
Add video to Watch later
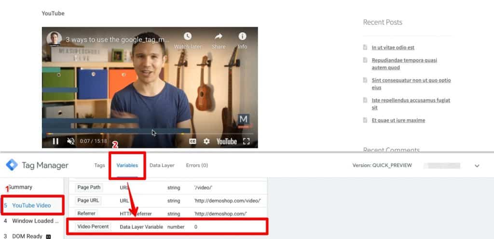pyautogui.click(x=188, y=40)
